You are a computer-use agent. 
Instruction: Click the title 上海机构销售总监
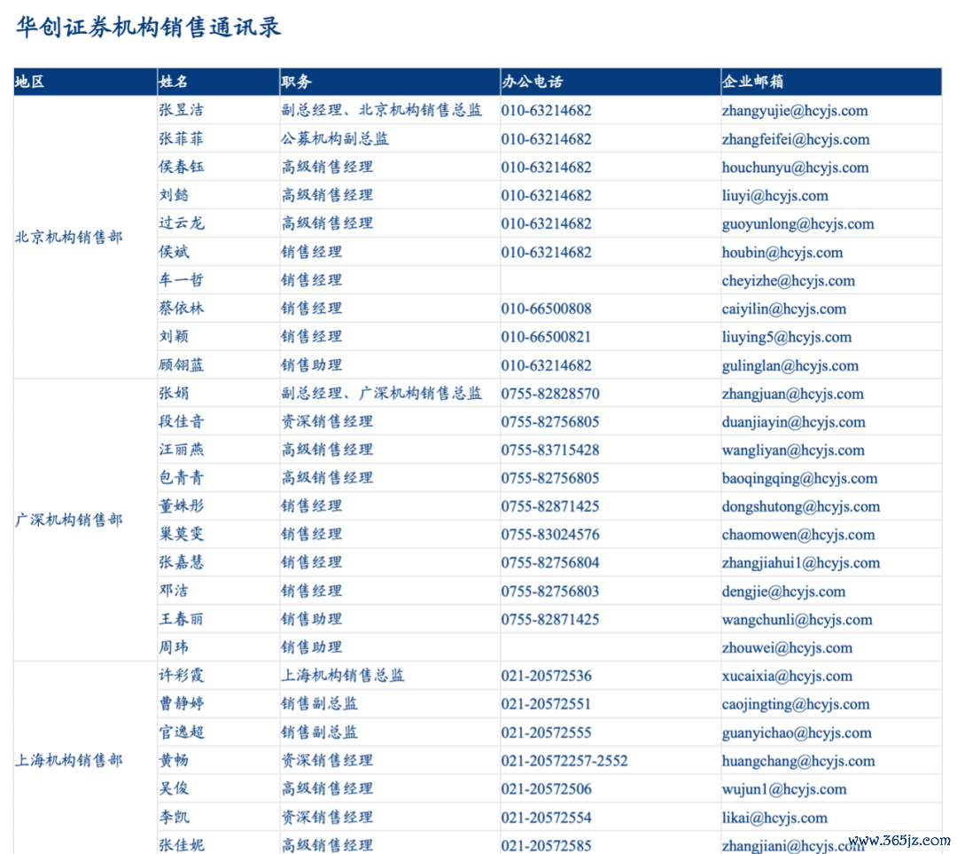342,675
